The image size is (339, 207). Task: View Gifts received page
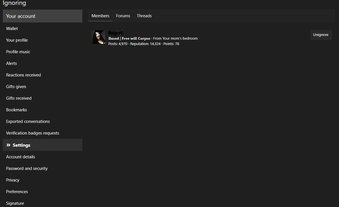click(x=43, y=98)
